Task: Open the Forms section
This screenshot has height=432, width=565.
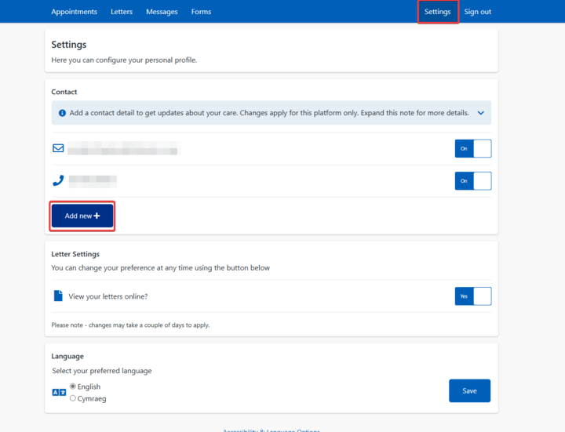Action: pyautogui.click(x=201, y=12)
